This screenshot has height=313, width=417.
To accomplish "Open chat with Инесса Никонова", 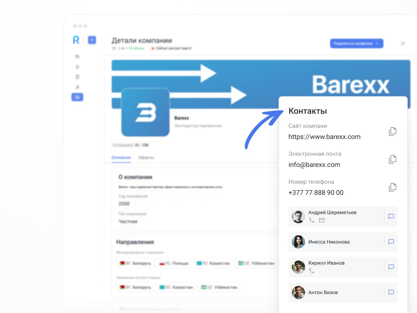I will point(391,242).
